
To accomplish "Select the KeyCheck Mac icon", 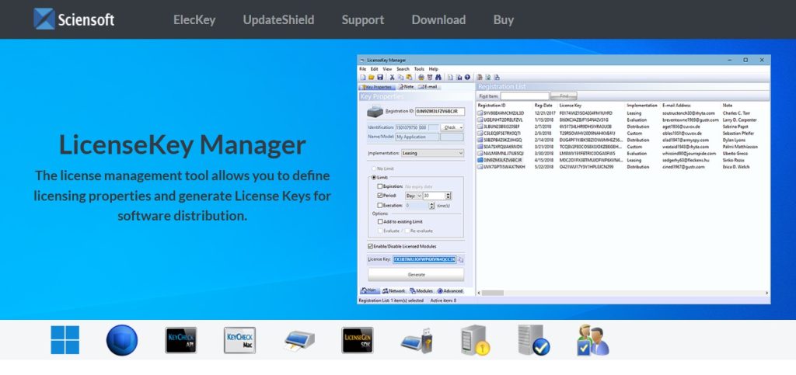I will point(239,340).
